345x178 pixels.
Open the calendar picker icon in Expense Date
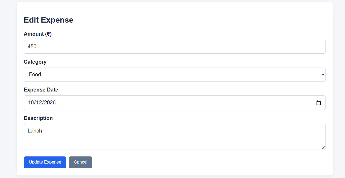(x=318, y=103)
